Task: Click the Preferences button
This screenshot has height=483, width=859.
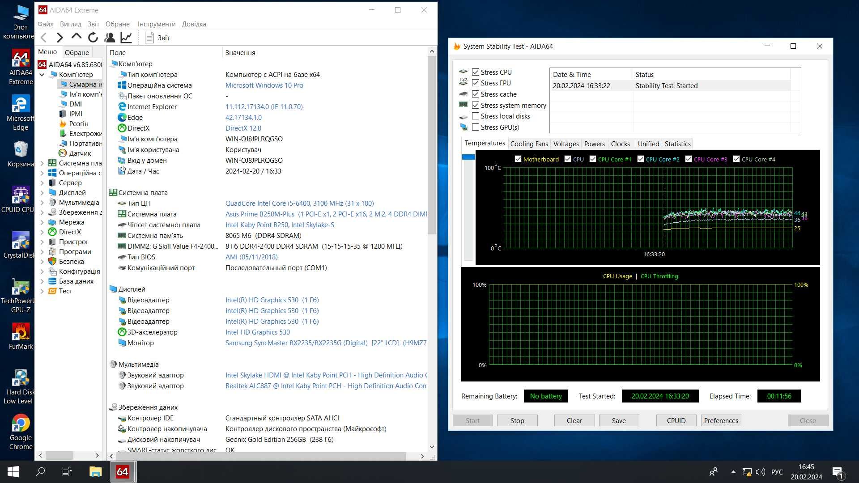Action: (721, 420)
